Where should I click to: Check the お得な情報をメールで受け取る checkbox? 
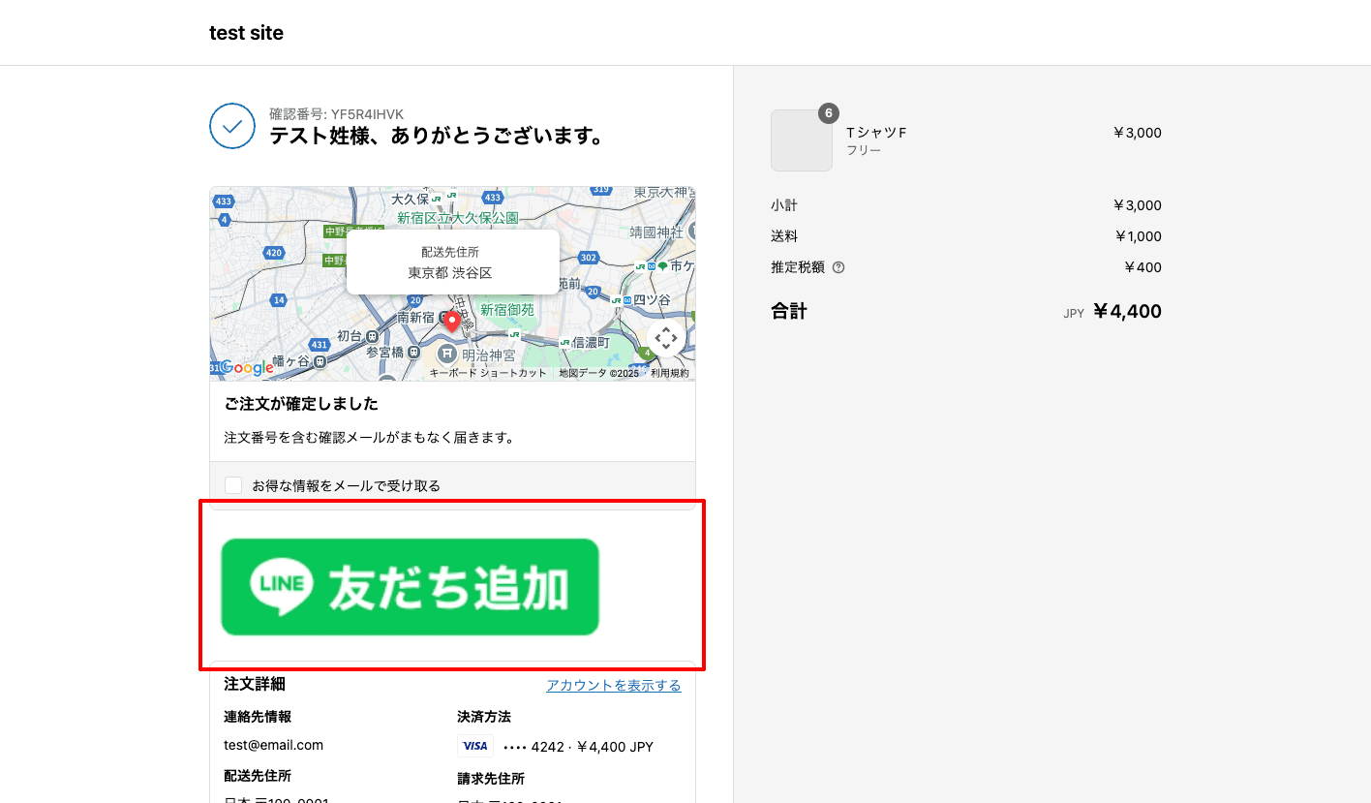(x=233, y=485)
